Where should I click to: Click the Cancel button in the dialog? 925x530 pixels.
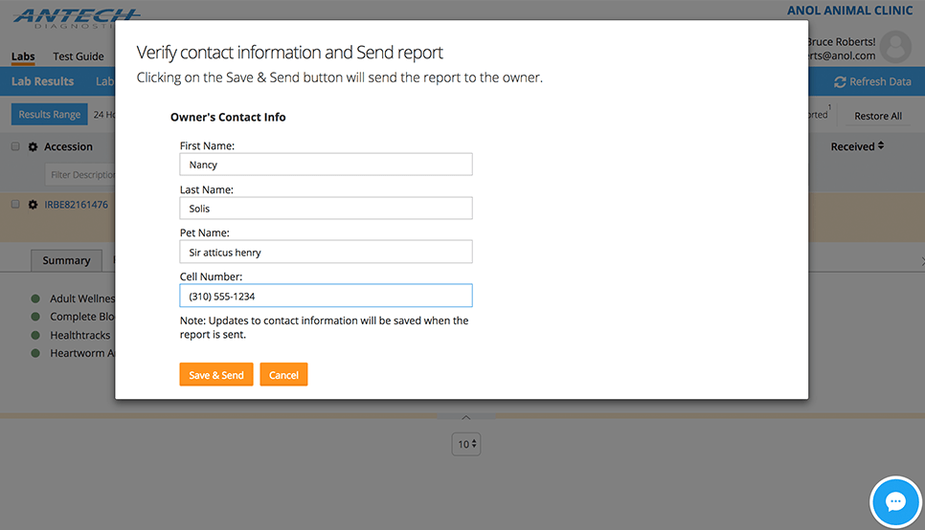click(x=283, y=375)
